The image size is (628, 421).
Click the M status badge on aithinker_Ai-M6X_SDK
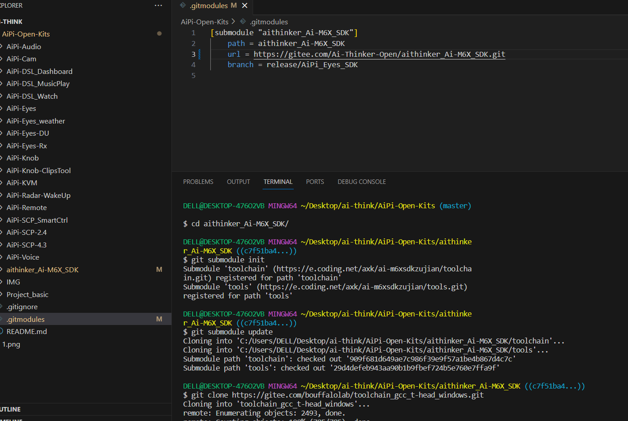pyautogui.click(x=159, y=270)
